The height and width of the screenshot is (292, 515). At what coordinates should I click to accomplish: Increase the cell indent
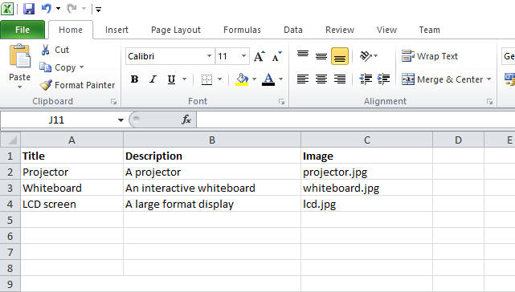[383, 79]
